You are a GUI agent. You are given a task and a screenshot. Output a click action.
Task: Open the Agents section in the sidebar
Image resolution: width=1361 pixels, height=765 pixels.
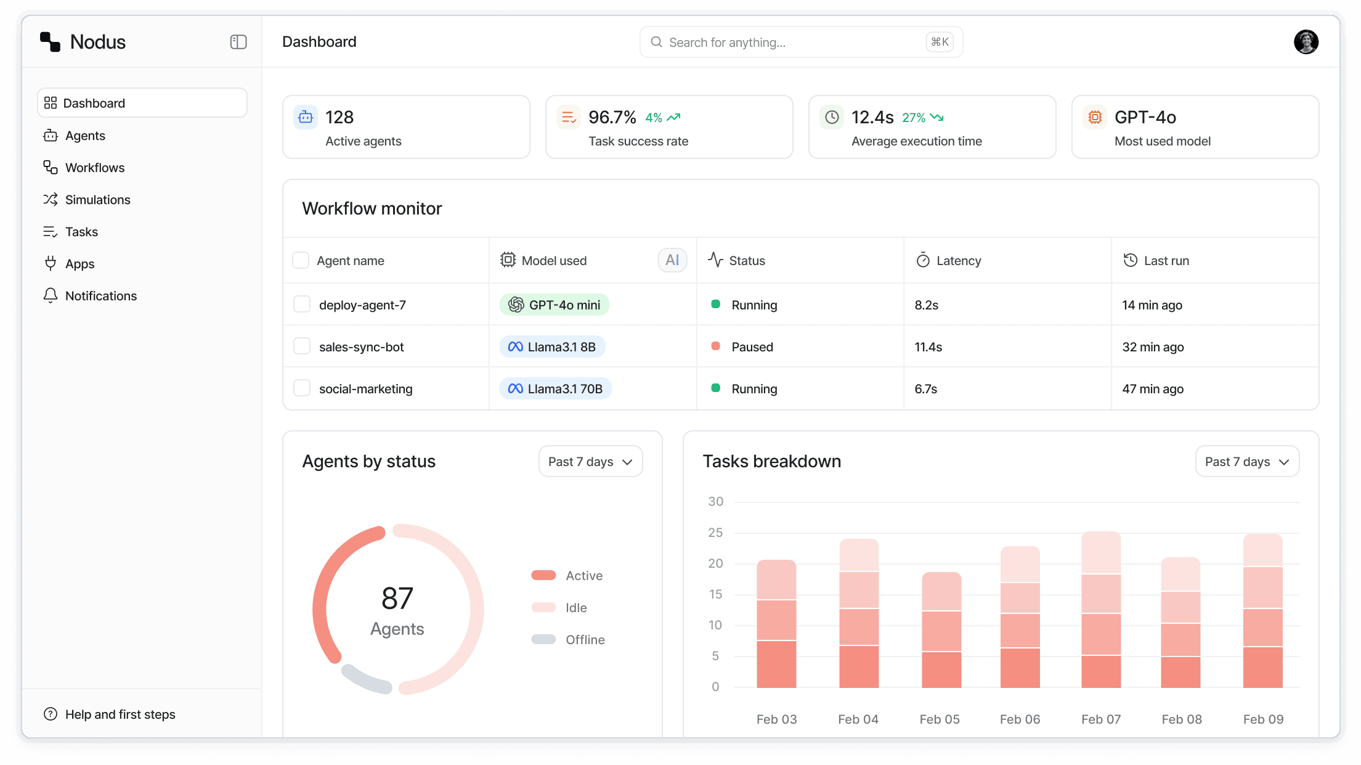85,135
